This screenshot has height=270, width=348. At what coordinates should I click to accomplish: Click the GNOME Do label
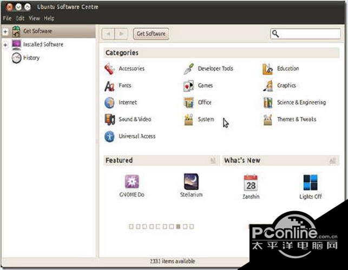[132, 195]
